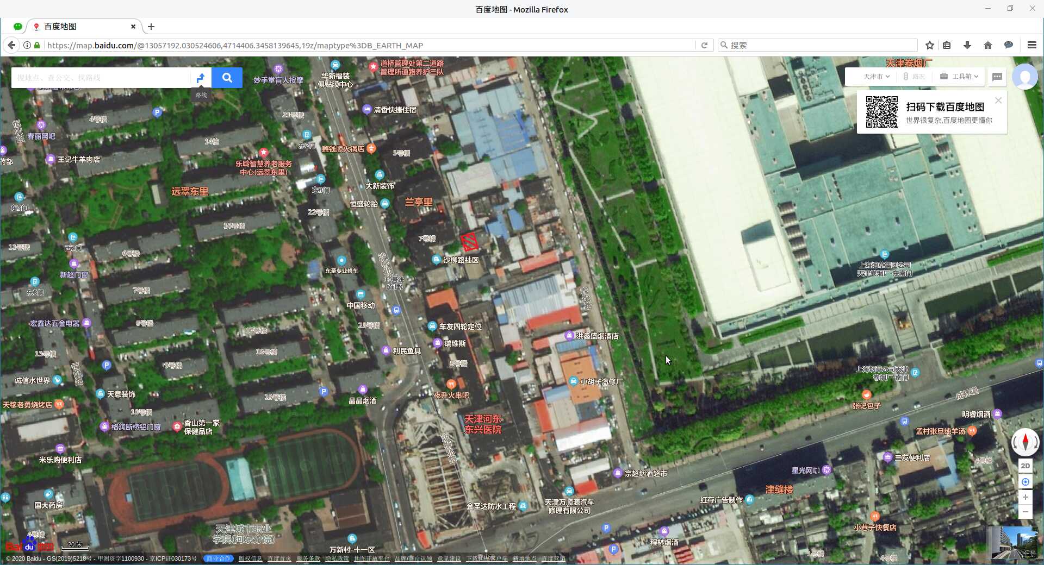Toggle the traffic (路况) layer
This screenshot has height=565, width=1044.
pos(914,77)
